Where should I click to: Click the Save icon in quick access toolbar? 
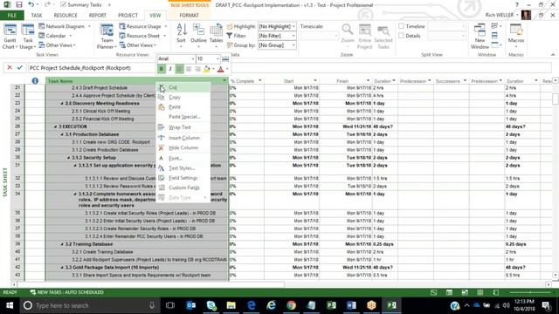[19, 4]
